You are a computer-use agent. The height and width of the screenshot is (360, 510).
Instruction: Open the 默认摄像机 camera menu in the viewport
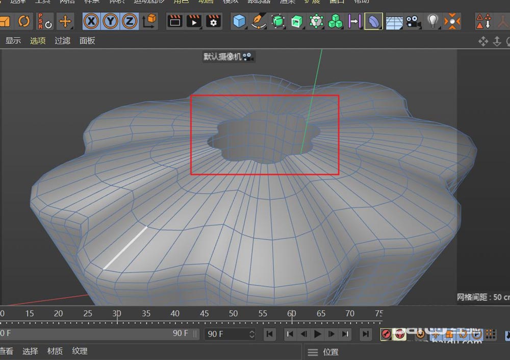[x=228, y=57]
